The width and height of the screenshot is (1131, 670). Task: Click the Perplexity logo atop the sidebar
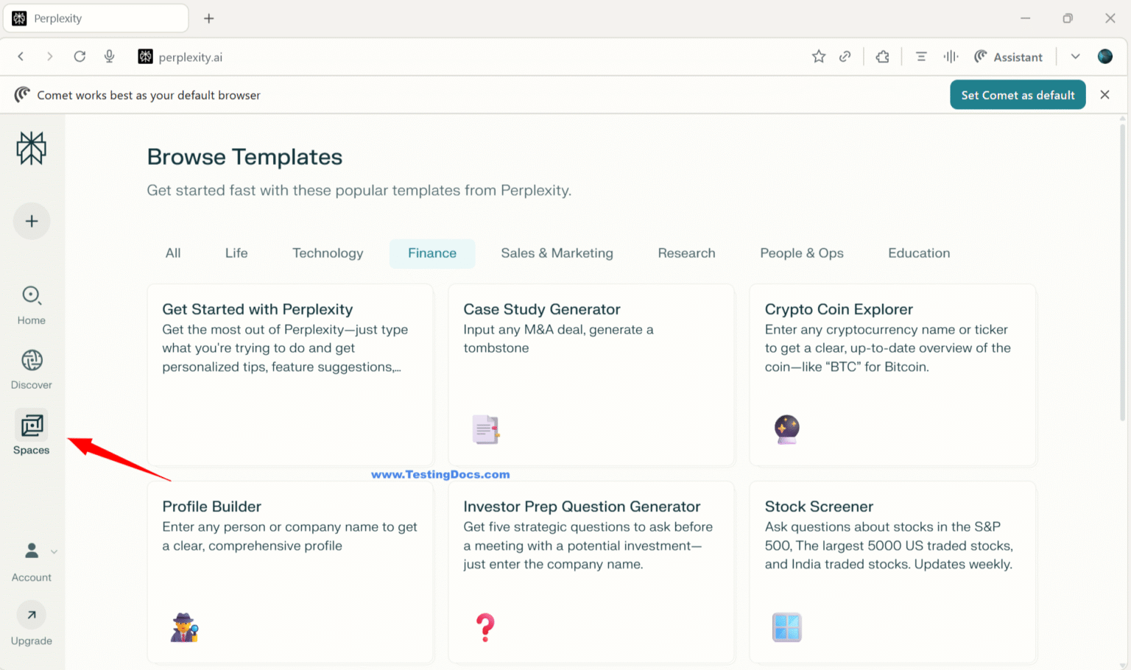31,147
